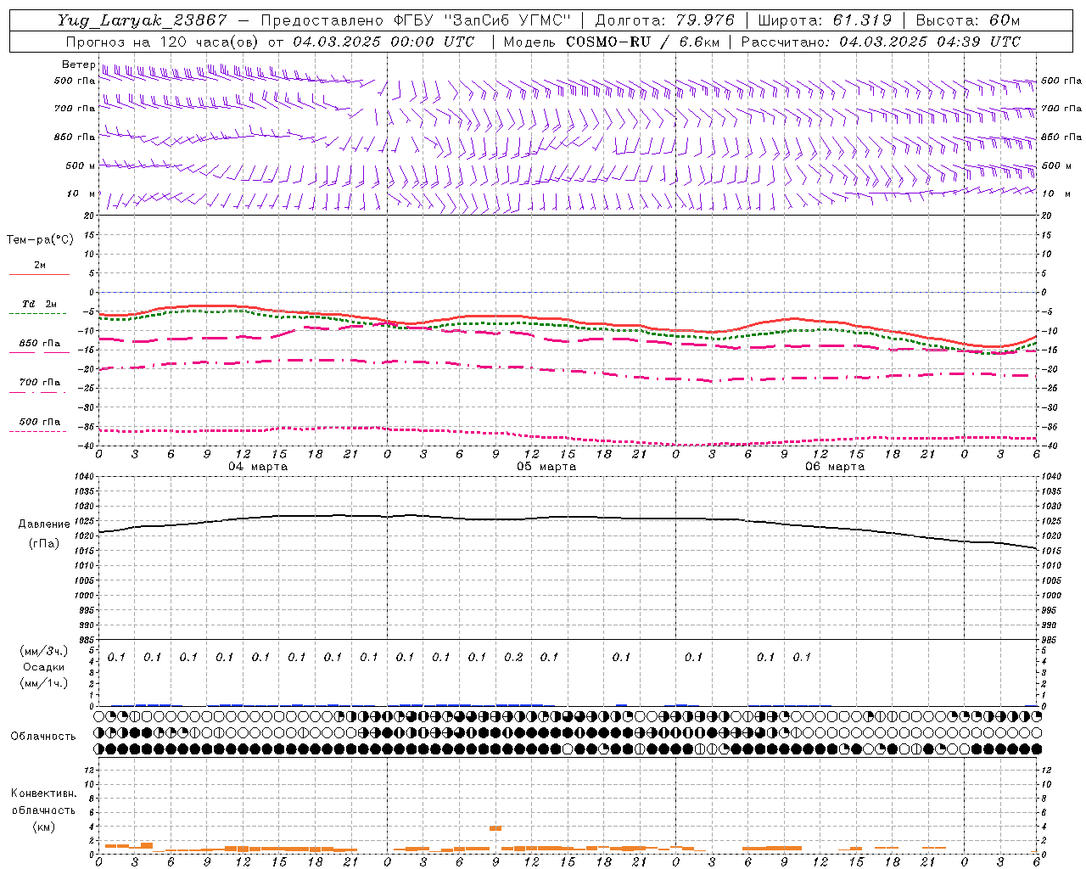Image resolution: width=1086 pixels, height=869 pixels.
Task: Click the Высота: 60м header field
Action: point(967,20)
